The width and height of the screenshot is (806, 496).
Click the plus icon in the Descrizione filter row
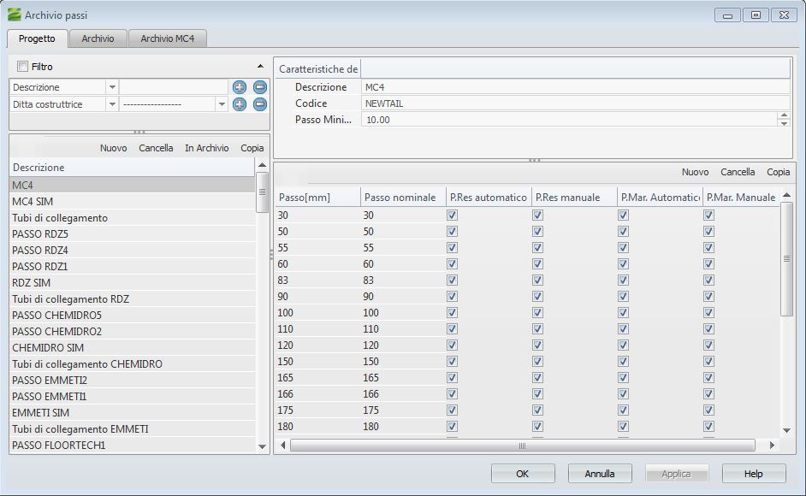click(x=240, y=87)
